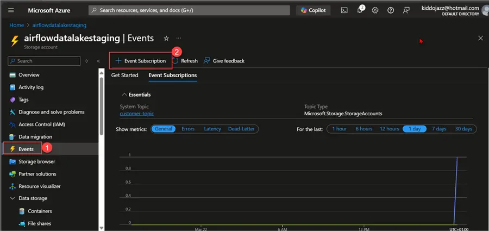Click the expand/collapse arrows beside sidebar search
This screenshot has height=231, width=489.
[x=87, y=61]
